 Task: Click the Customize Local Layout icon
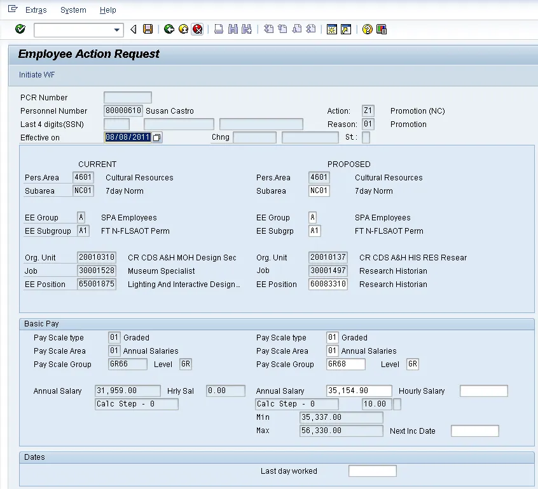coord(382,29)
